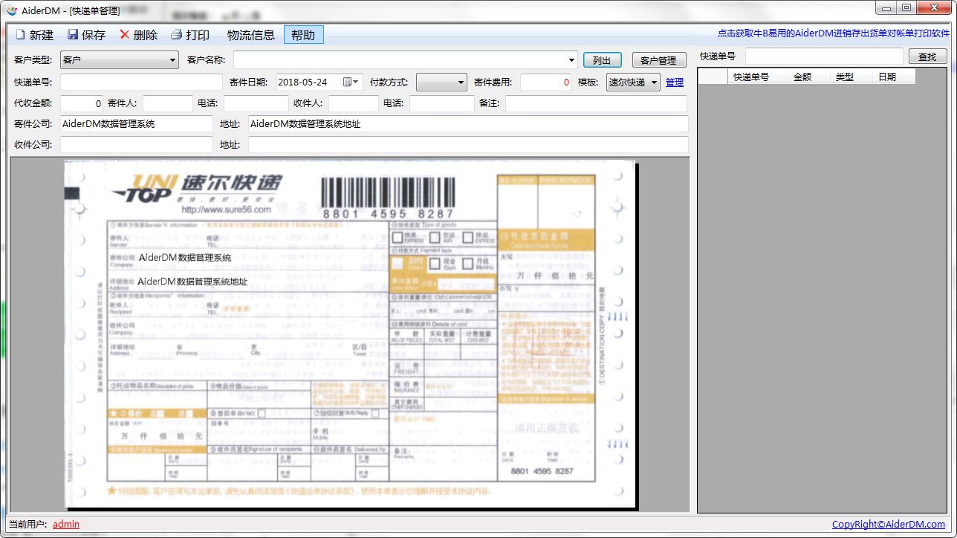The width and height of the screenshot is (957, 538).
Task: Focus the recipient 电话 field after 收件人
Action: tap(442, 103)
